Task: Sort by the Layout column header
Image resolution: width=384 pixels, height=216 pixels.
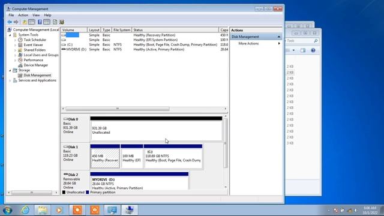Action: pyautogui.click(x=94, y=30)
